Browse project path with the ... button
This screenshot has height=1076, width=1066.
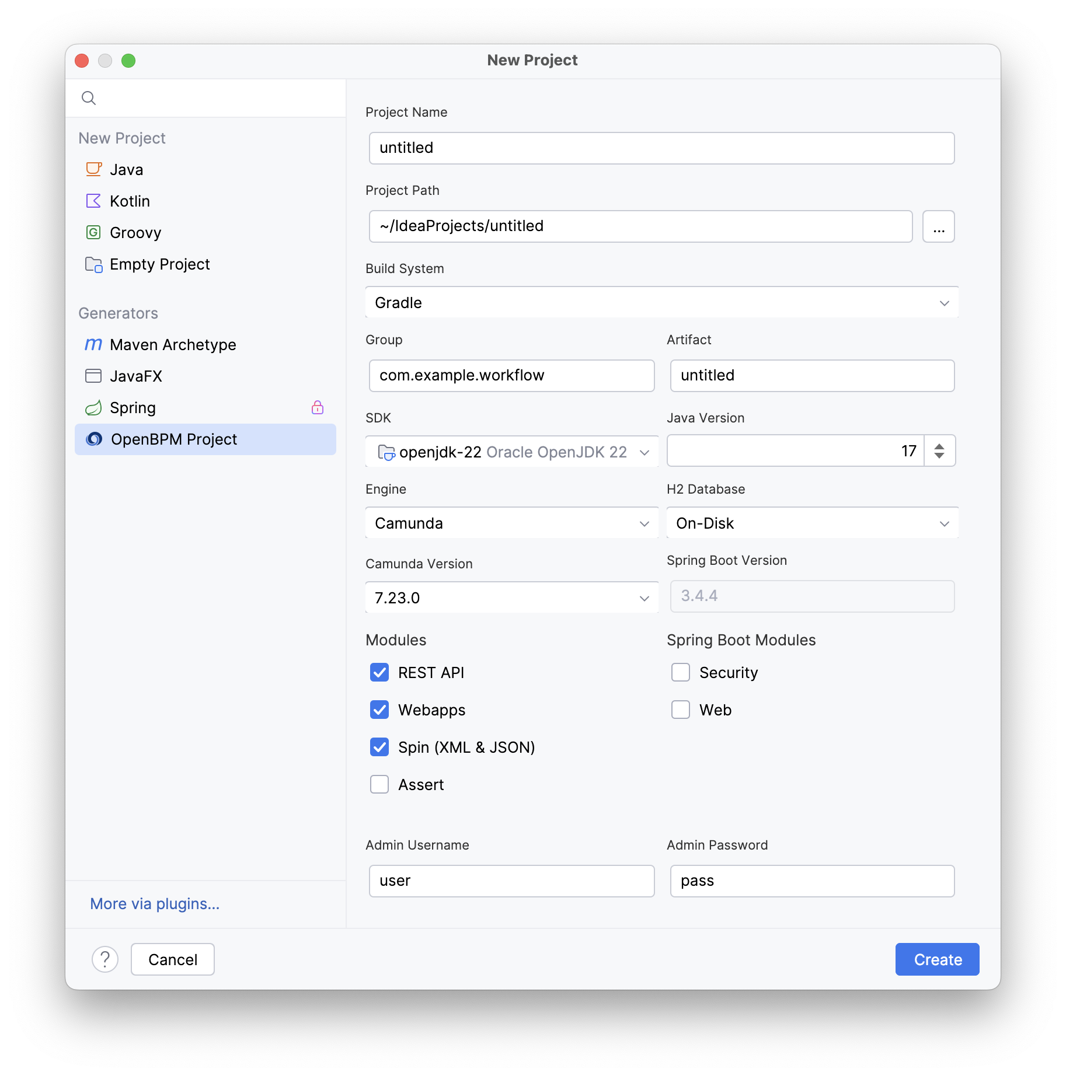(x=939, y=226)
